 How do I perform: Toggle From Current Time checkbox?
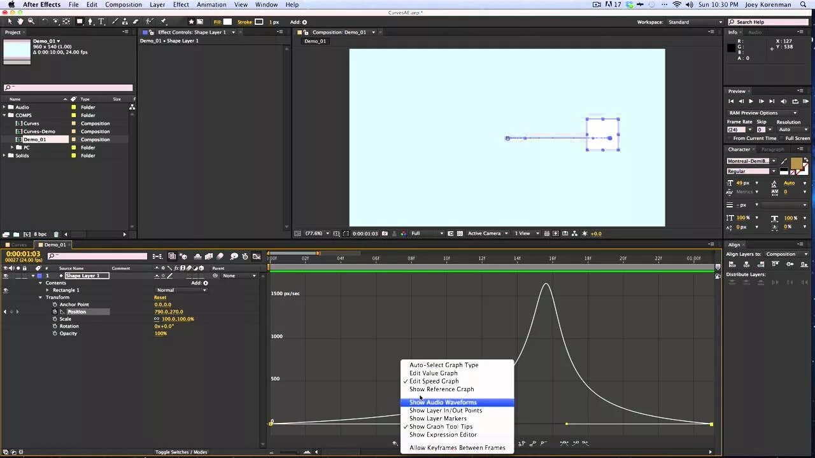tap(730, 138)
